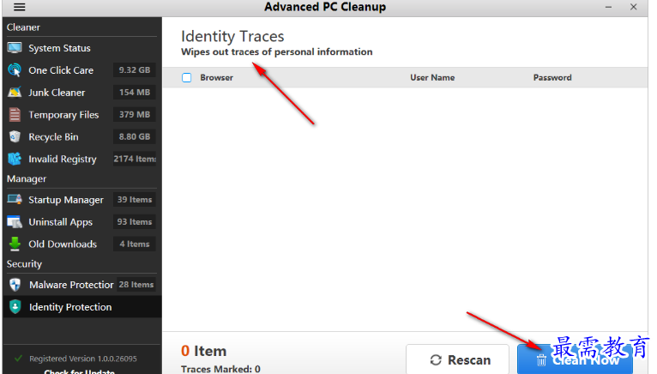This screenshot has height=374, width=657.
Task: Click the System Status monitor icon
Action: [x=15, y=48]
